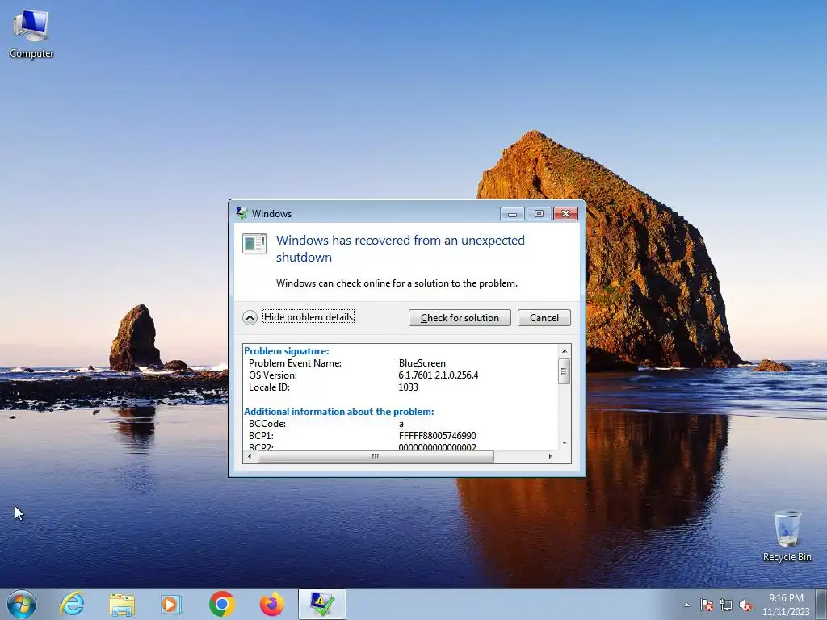Screen dimensions: 827x620
Task: Launch Firefox from the taskbar
Action: pyautogui.click(x=271, y=604)
